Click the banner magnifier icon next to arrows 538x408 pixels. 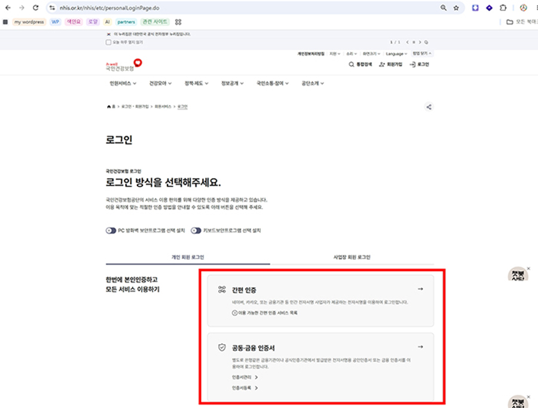click(426, 42)
